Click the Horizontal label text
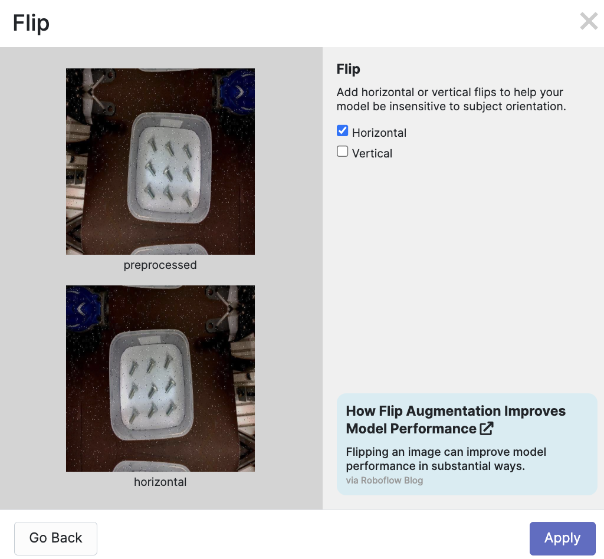This screenshot has width=604, height=559. tap(379, 132)
